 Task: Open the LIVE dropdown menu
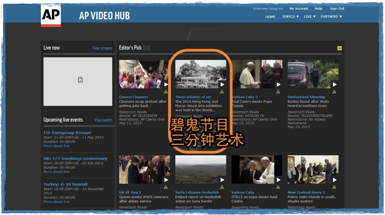310,17
